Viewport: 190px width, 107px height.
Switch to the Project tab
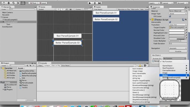pyautogui.click(x=6, y=63)
